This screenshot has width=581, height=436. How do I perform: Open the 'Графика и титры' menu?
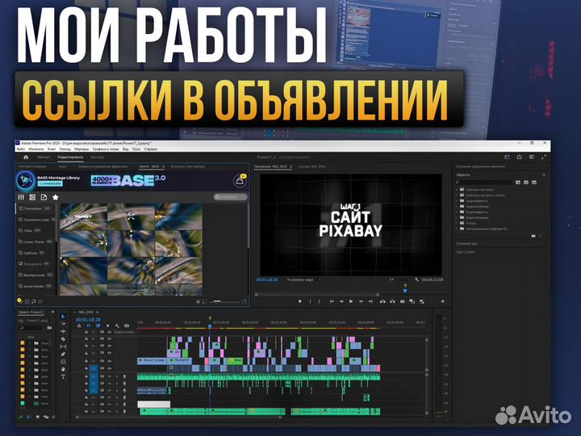(106, 149)
